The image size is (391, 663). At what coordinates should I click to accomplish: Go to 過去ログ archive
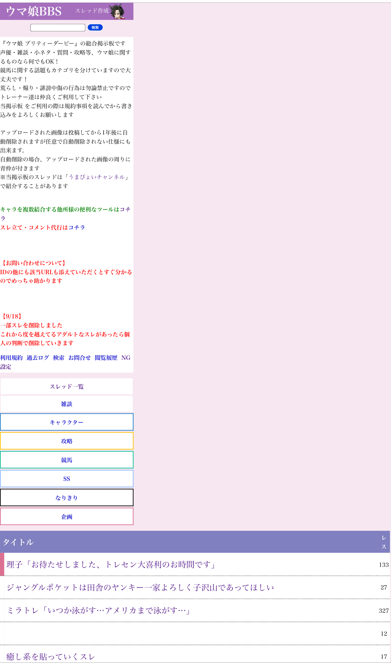(x=38, y=358)
